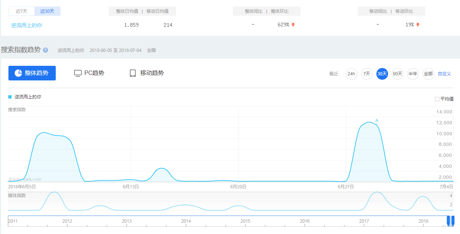
Task: Choose the 7天 time range
Action: [x=367, y=74]
